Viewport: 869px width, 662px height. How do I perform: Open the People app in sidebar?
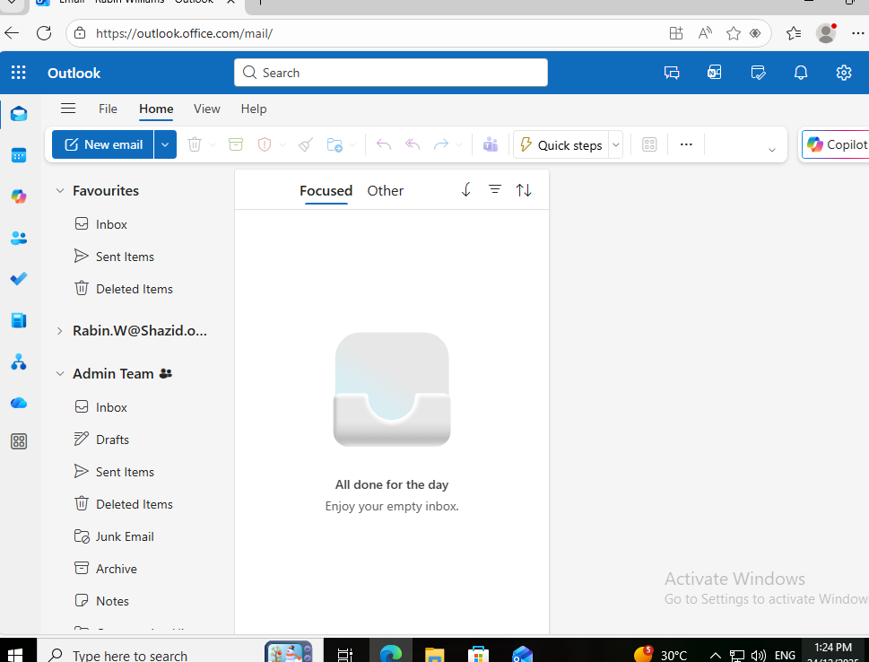(19, 238)
